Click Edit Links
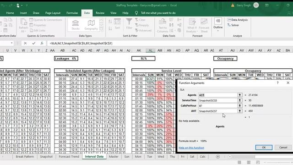The height and width of the screenshot is (165, 293). 38,30
